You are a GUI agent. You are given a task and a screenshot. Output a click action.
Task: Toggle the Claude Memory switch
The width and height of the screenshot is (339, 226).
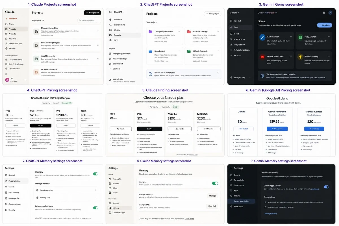215,183
